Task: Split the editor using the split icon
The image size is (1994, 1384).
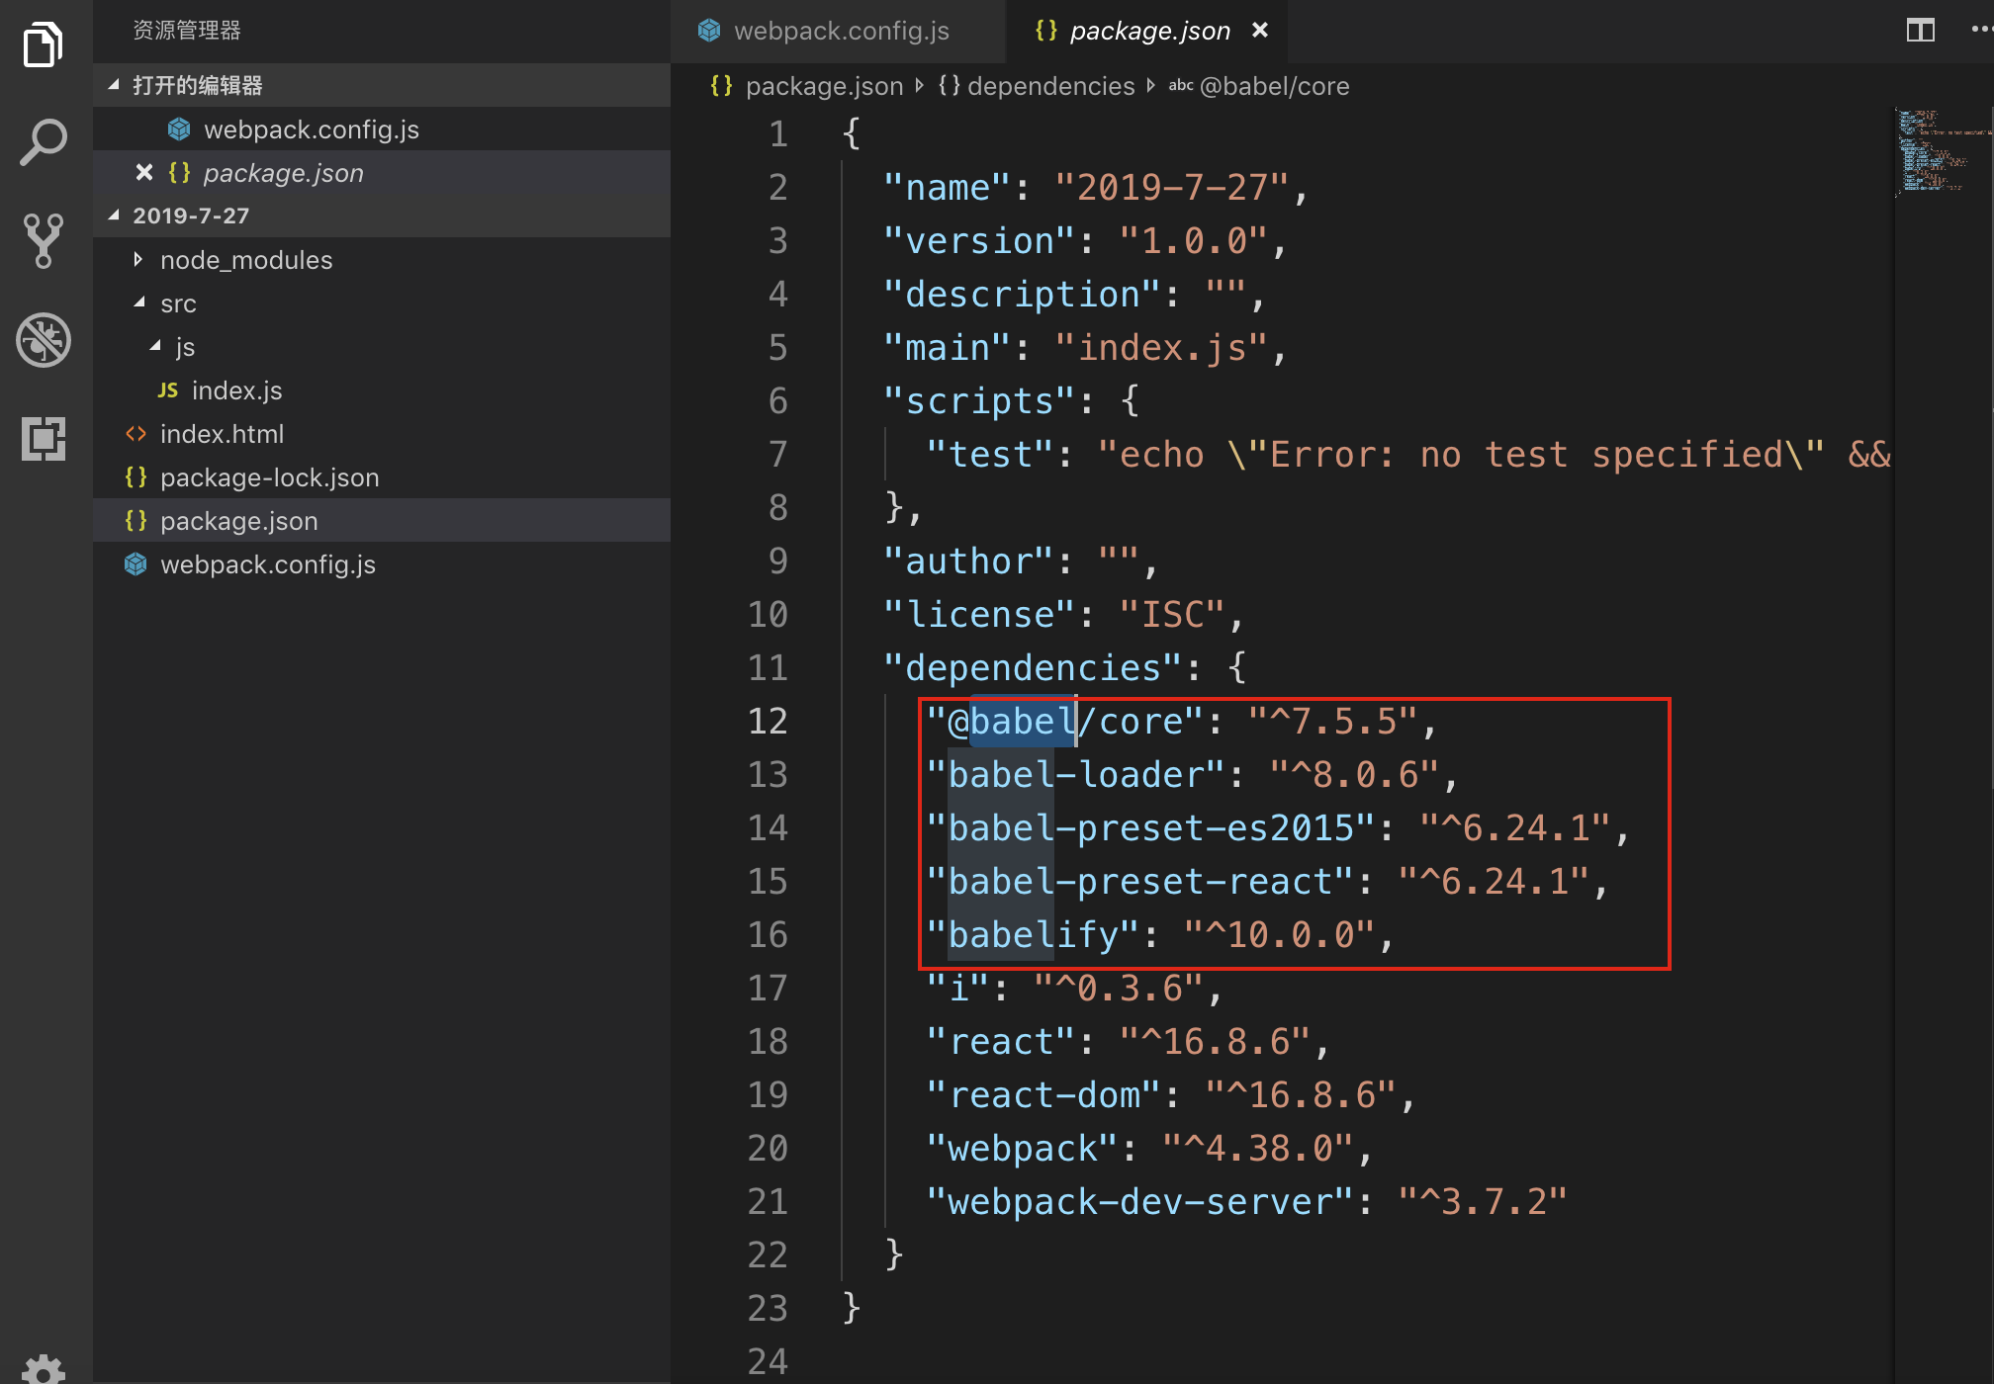Action: point(1919,30)
